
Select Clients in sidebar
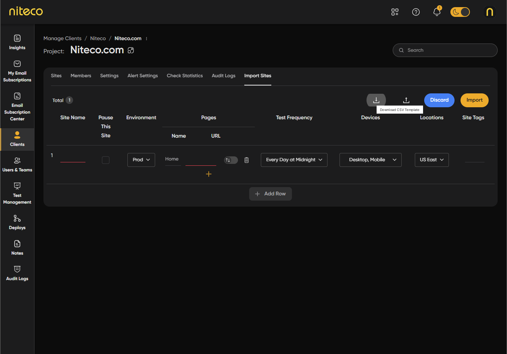17,139
